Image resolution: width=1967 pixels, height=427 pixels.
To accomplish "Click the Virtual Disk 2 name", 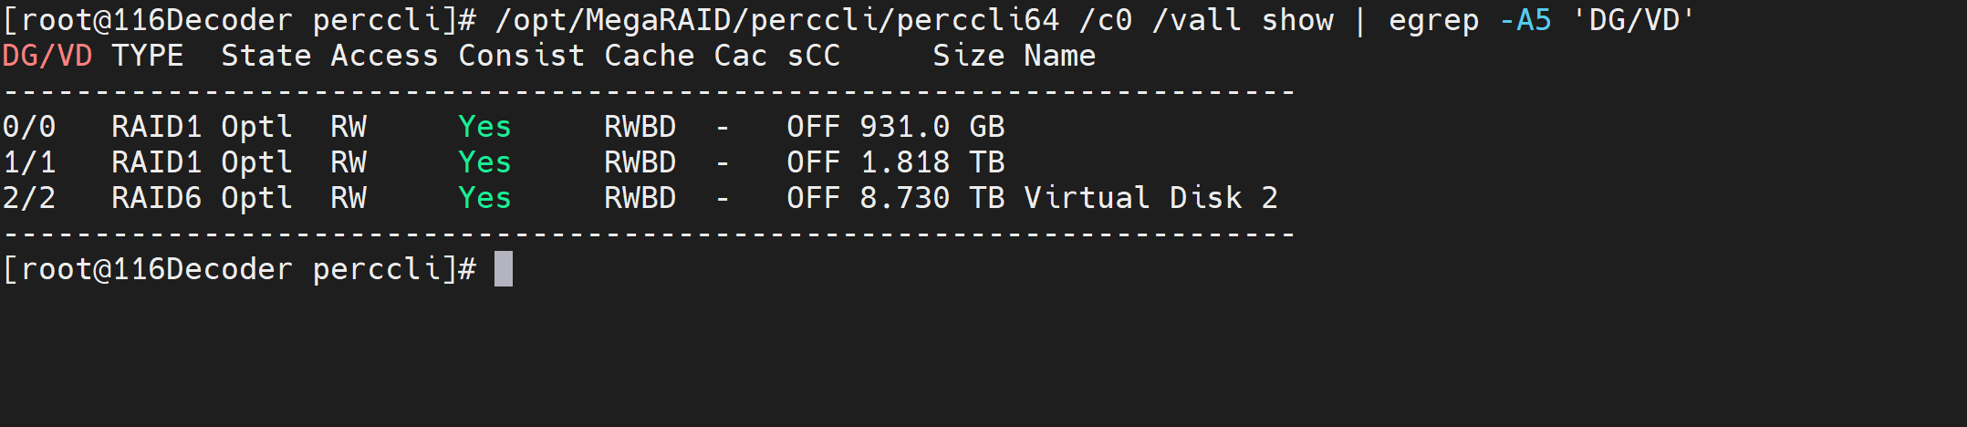I will [x=1150, y=198].
